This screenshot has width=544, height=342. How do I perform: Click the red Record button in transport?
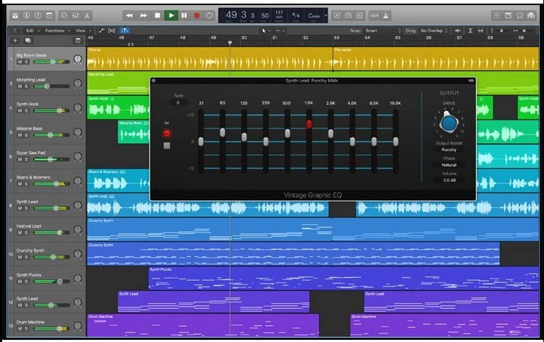[x=196, y=14]
